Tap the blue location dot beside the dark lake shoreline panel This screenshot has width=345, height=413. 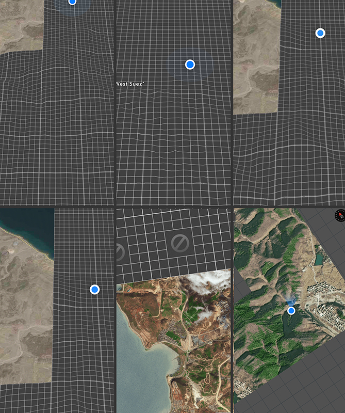click(95, 290)
